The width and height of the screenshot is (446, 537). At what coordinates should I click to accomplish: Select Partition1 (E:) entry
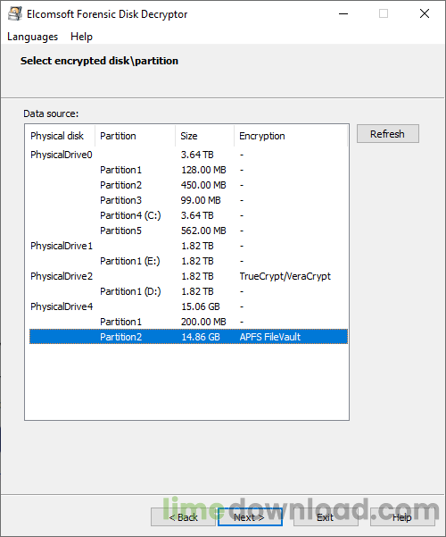click(188, 261)
